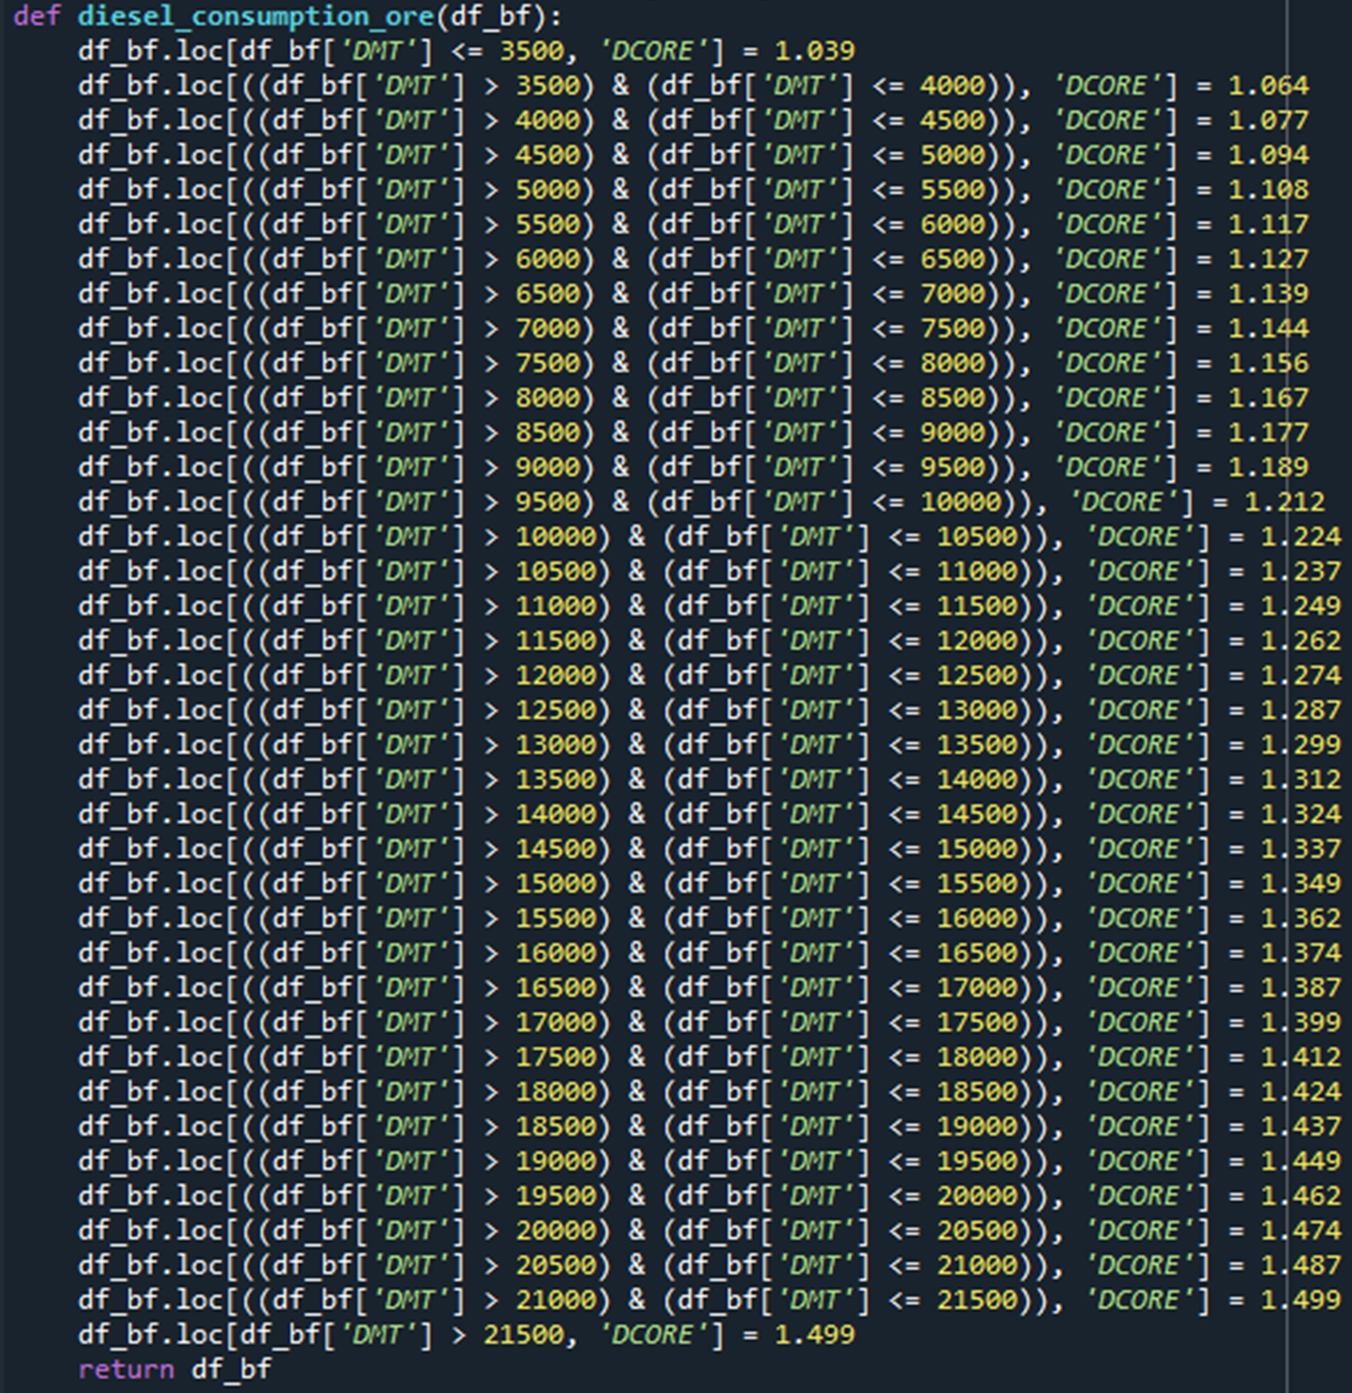Click the value 1.474 near the bottom
1352x1393 pixels.
(x=1301, y=1231)
